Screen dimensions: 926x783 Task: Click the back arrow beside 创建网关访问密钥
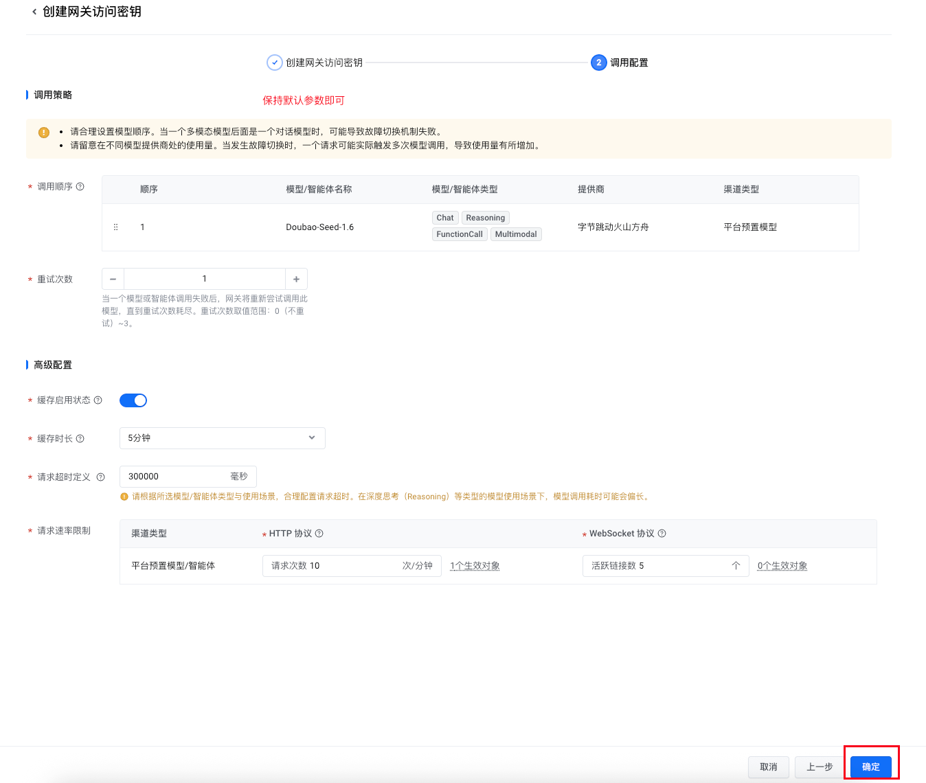[x=34, y=12]
